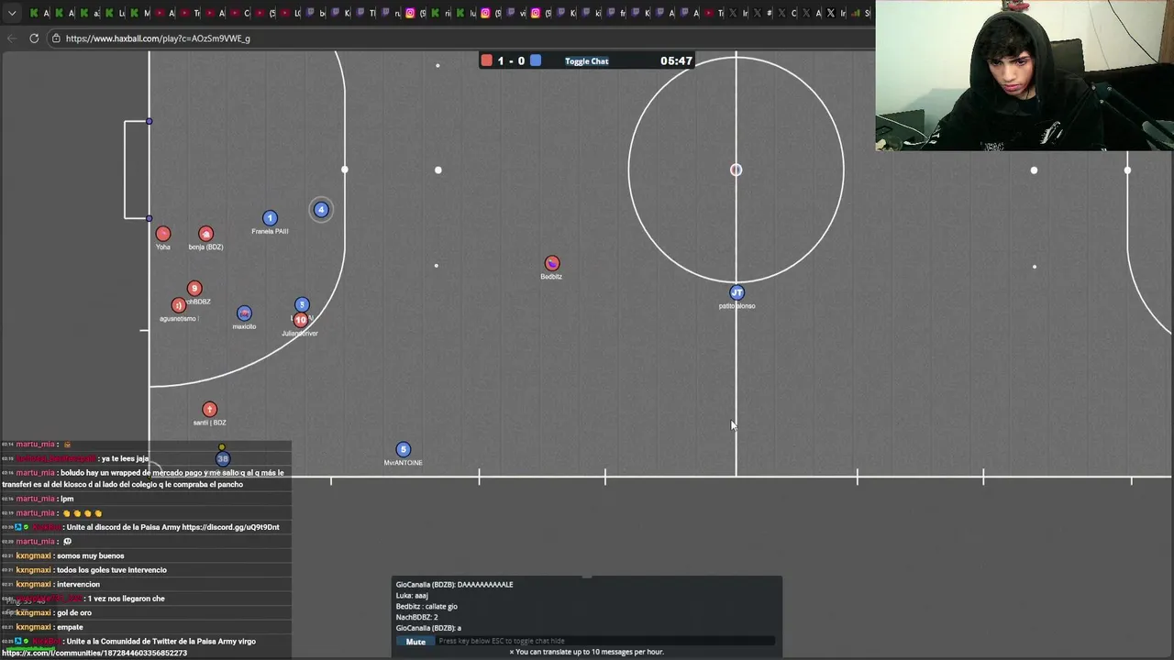Viewport: 1174px width, 660px height.
Task: Click GioCanalla's DAAAAAAAAAALE message
Action: coord(454,585)
